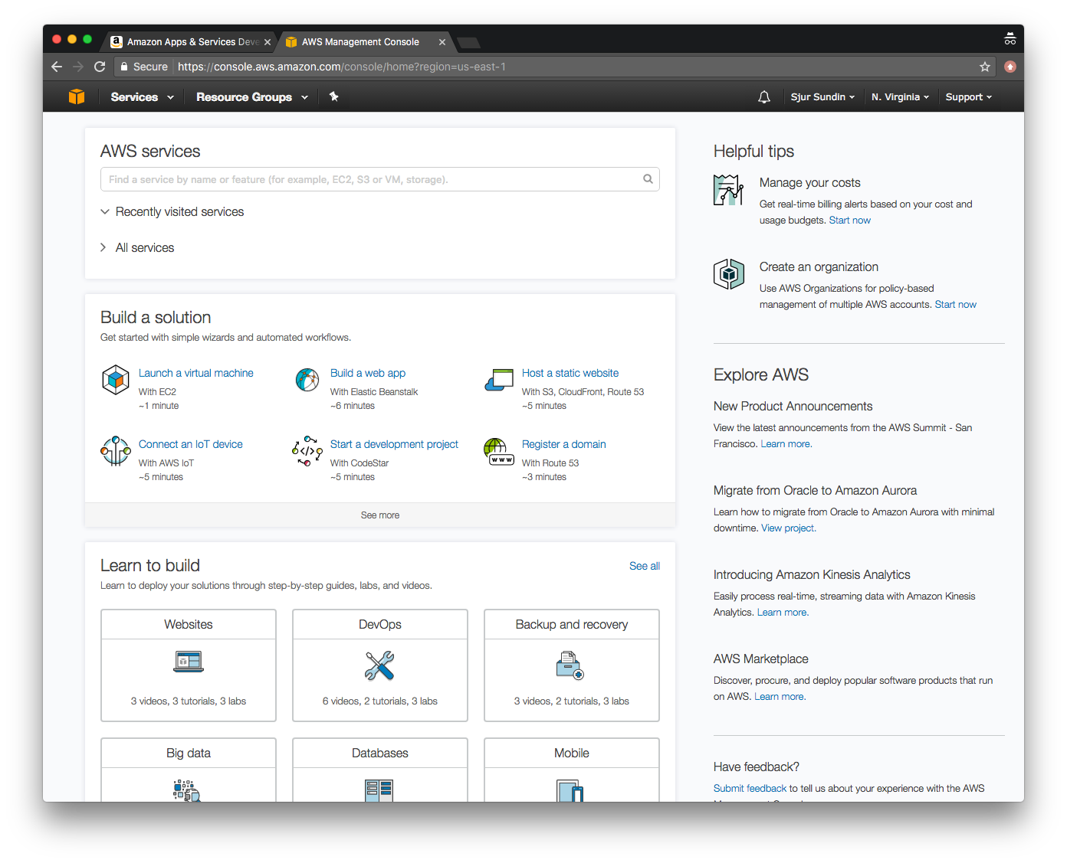This screenshot has height=863, width=1067.
Task: Open the Big data card title
Action: (x=189, y=753)
